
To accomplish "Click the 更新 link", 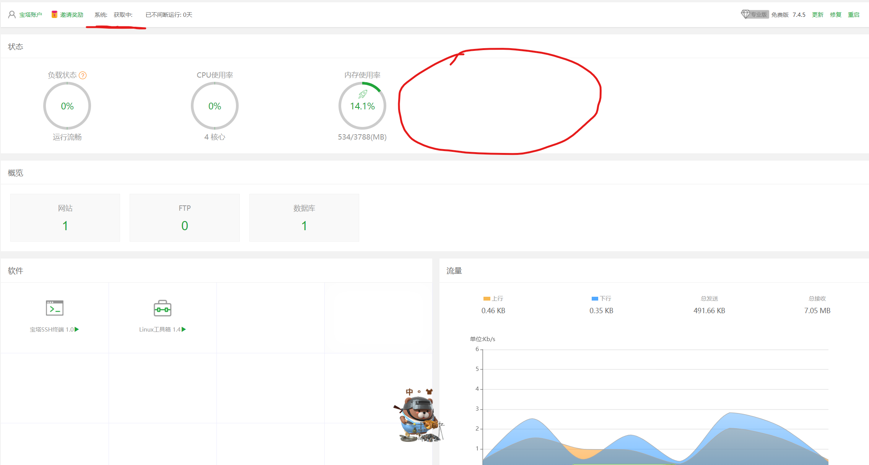I will [x=817, y=15].
